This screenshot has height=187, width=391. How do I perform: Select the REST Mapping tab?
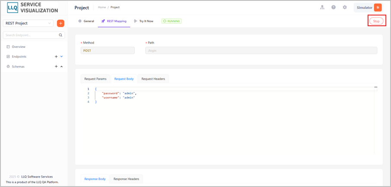(114, 21)
